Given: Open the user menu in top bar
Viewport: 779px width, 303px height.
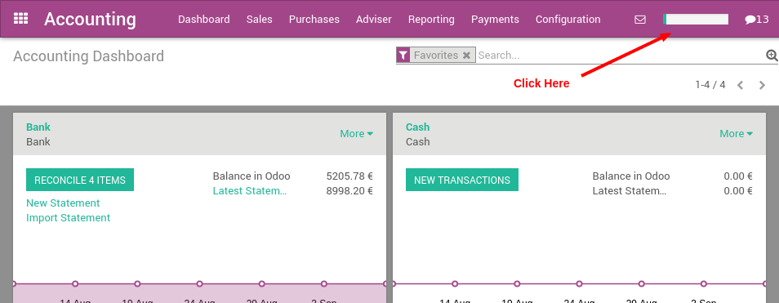Looking at the screenshot, I should [x=696, y=20].
